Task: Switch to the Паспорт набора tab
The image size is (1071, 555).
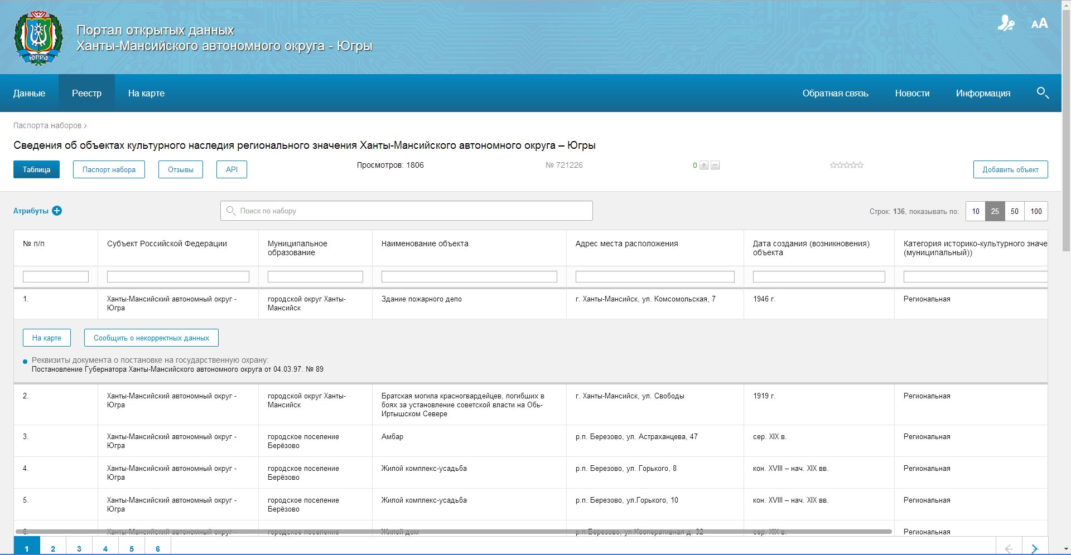Action: click(109, 169)
